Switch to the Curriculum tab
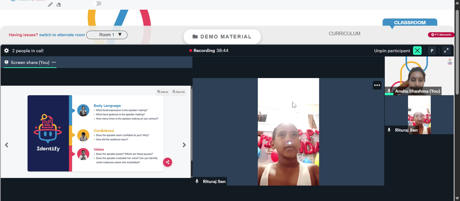The width and height of the screenshot is (460, 201). [x=345, y=33]
